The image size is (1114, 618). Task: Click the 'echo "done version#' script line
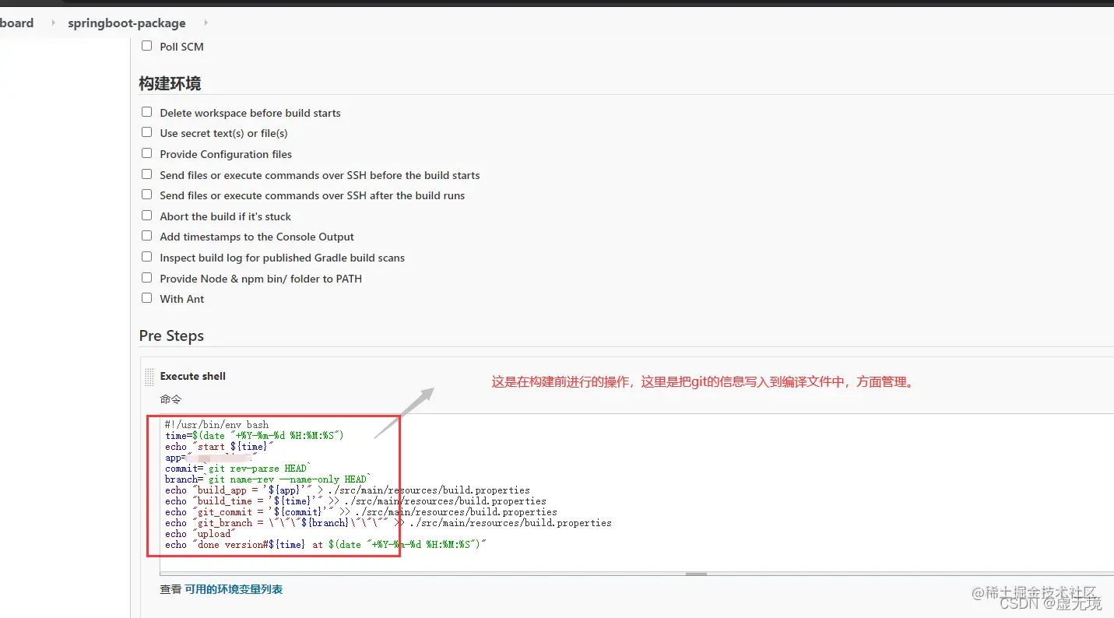pyautogui.click(x=325, y=545)
